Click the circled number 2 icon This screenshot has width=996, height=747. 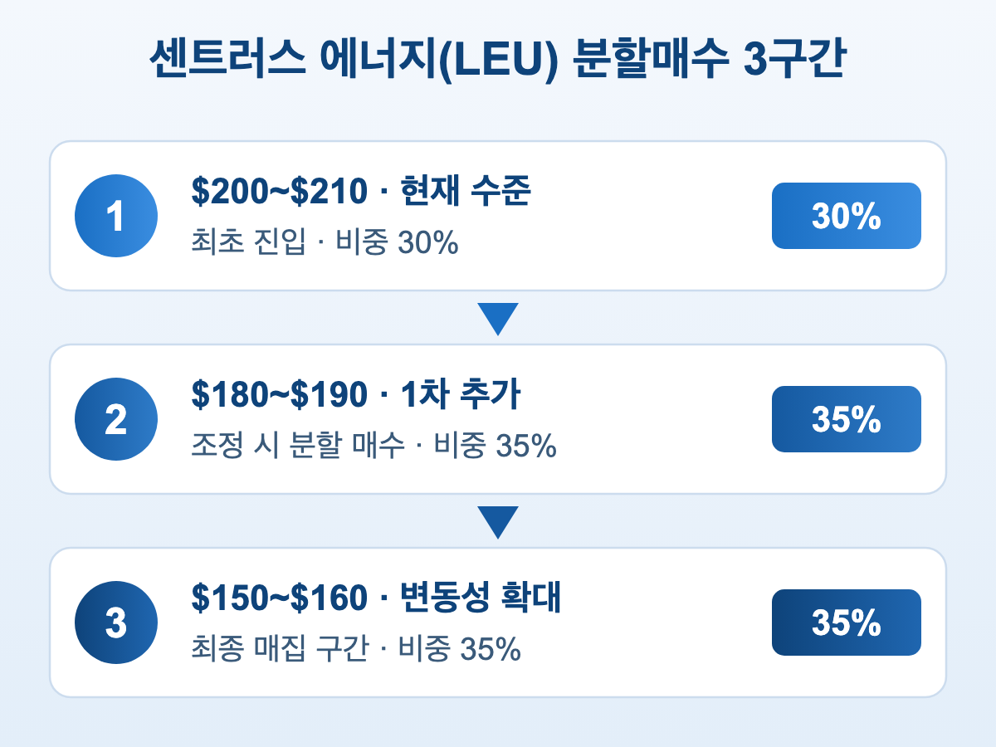click(116, 419)
